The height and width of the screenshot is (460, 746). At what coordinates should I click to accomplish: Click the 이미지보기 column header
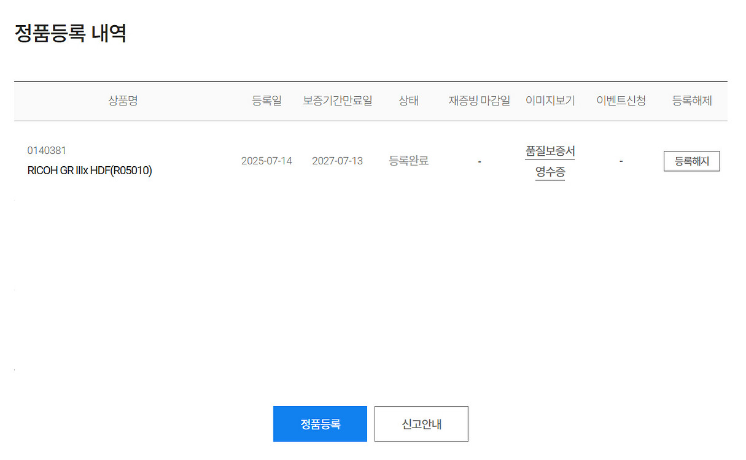point(550,101)
